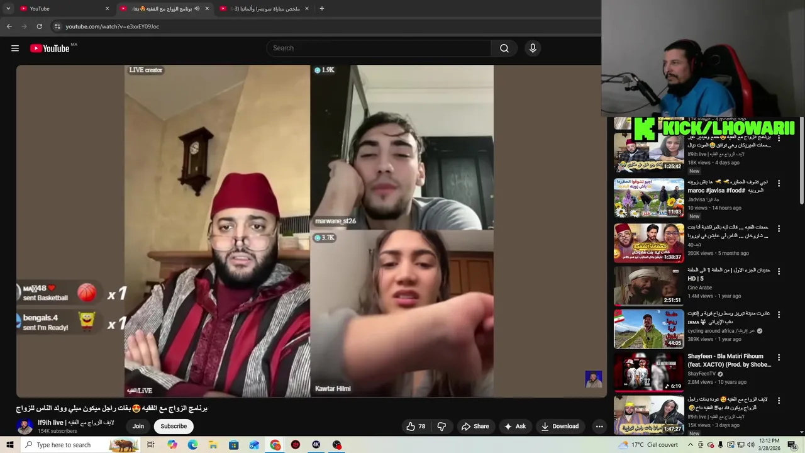Show hidden system tray icons
This screenshot has height=453, width=805.
691,445
